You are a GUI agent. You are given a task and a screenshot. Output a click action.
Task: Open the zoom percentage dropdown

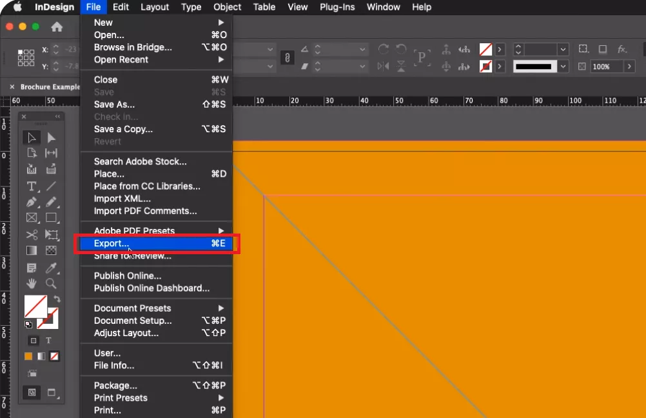[629, 66]
